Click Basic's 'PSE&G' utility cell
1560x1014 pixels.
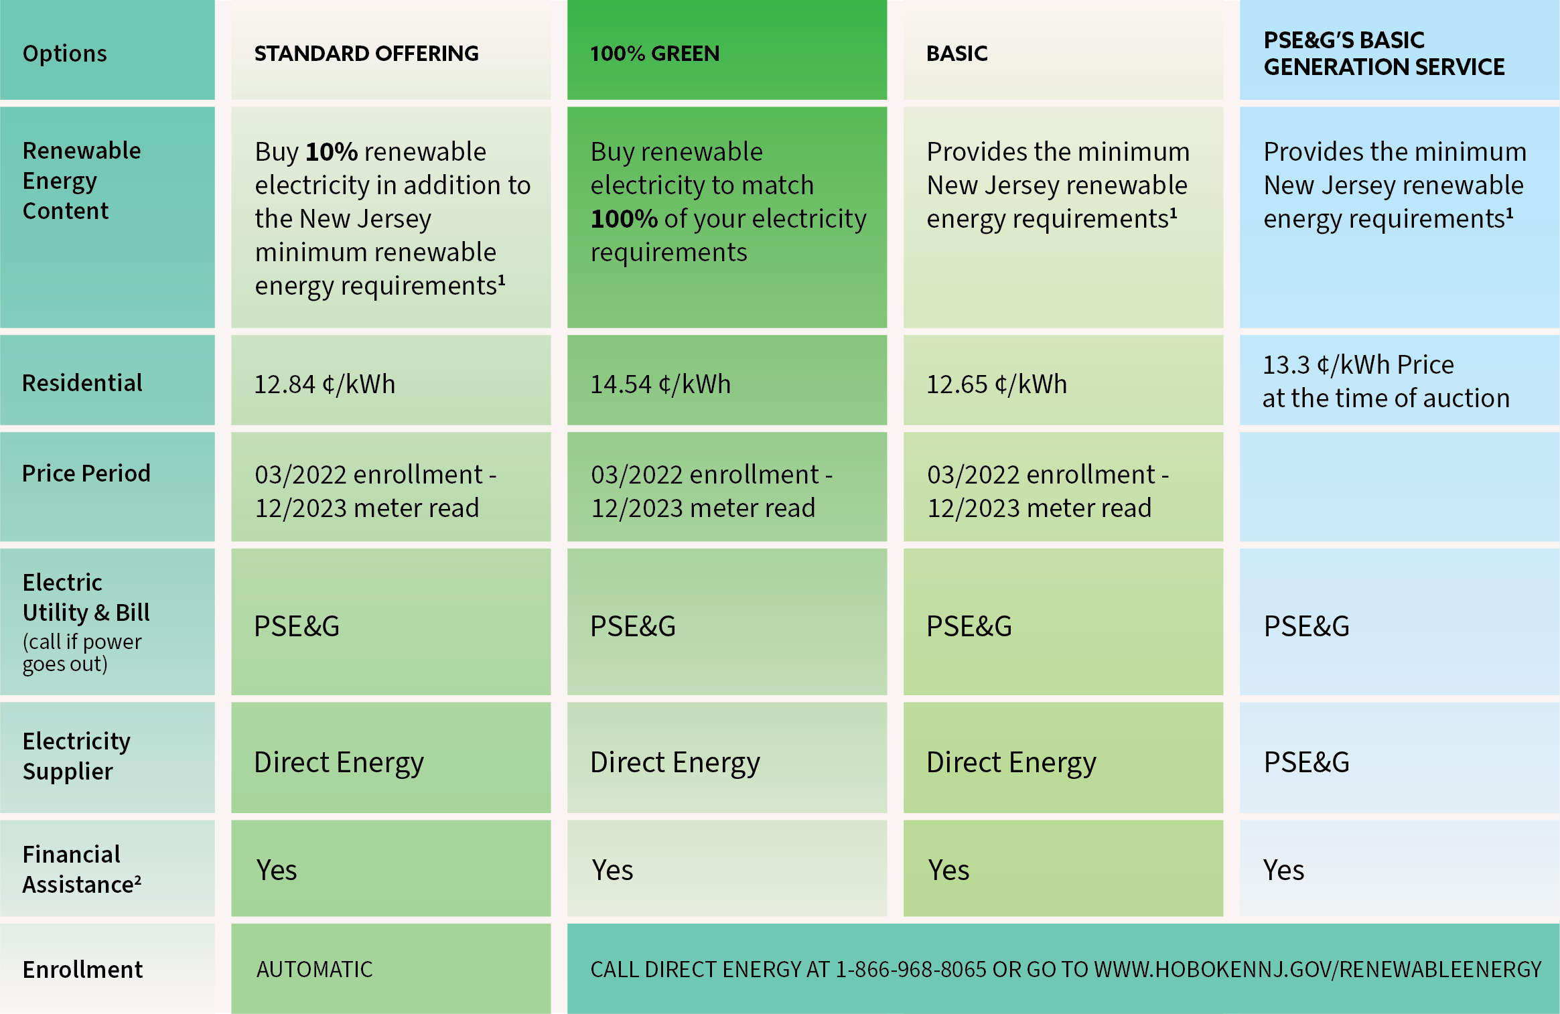[x=1063, y=622]
